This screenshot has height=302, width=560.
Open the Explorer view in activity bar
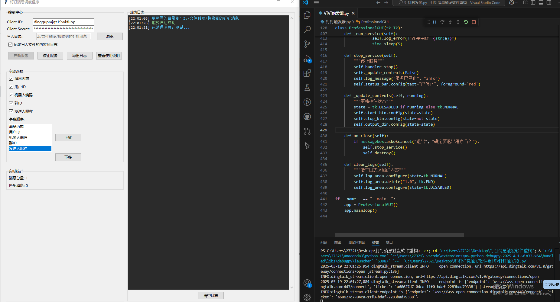coord(307,15)
